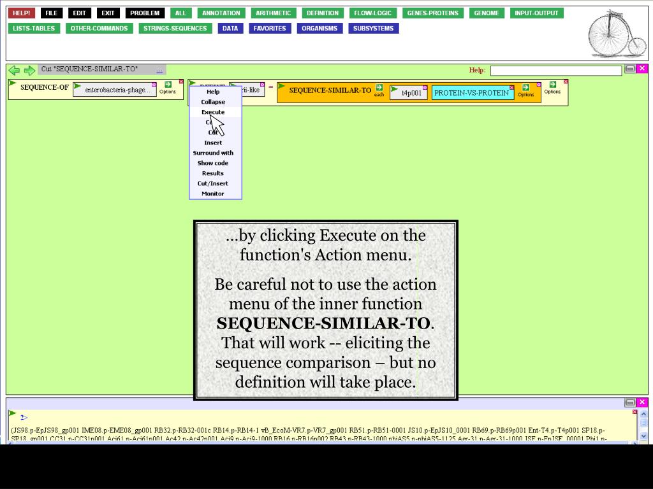Click the EXIT button

[108, 13]
